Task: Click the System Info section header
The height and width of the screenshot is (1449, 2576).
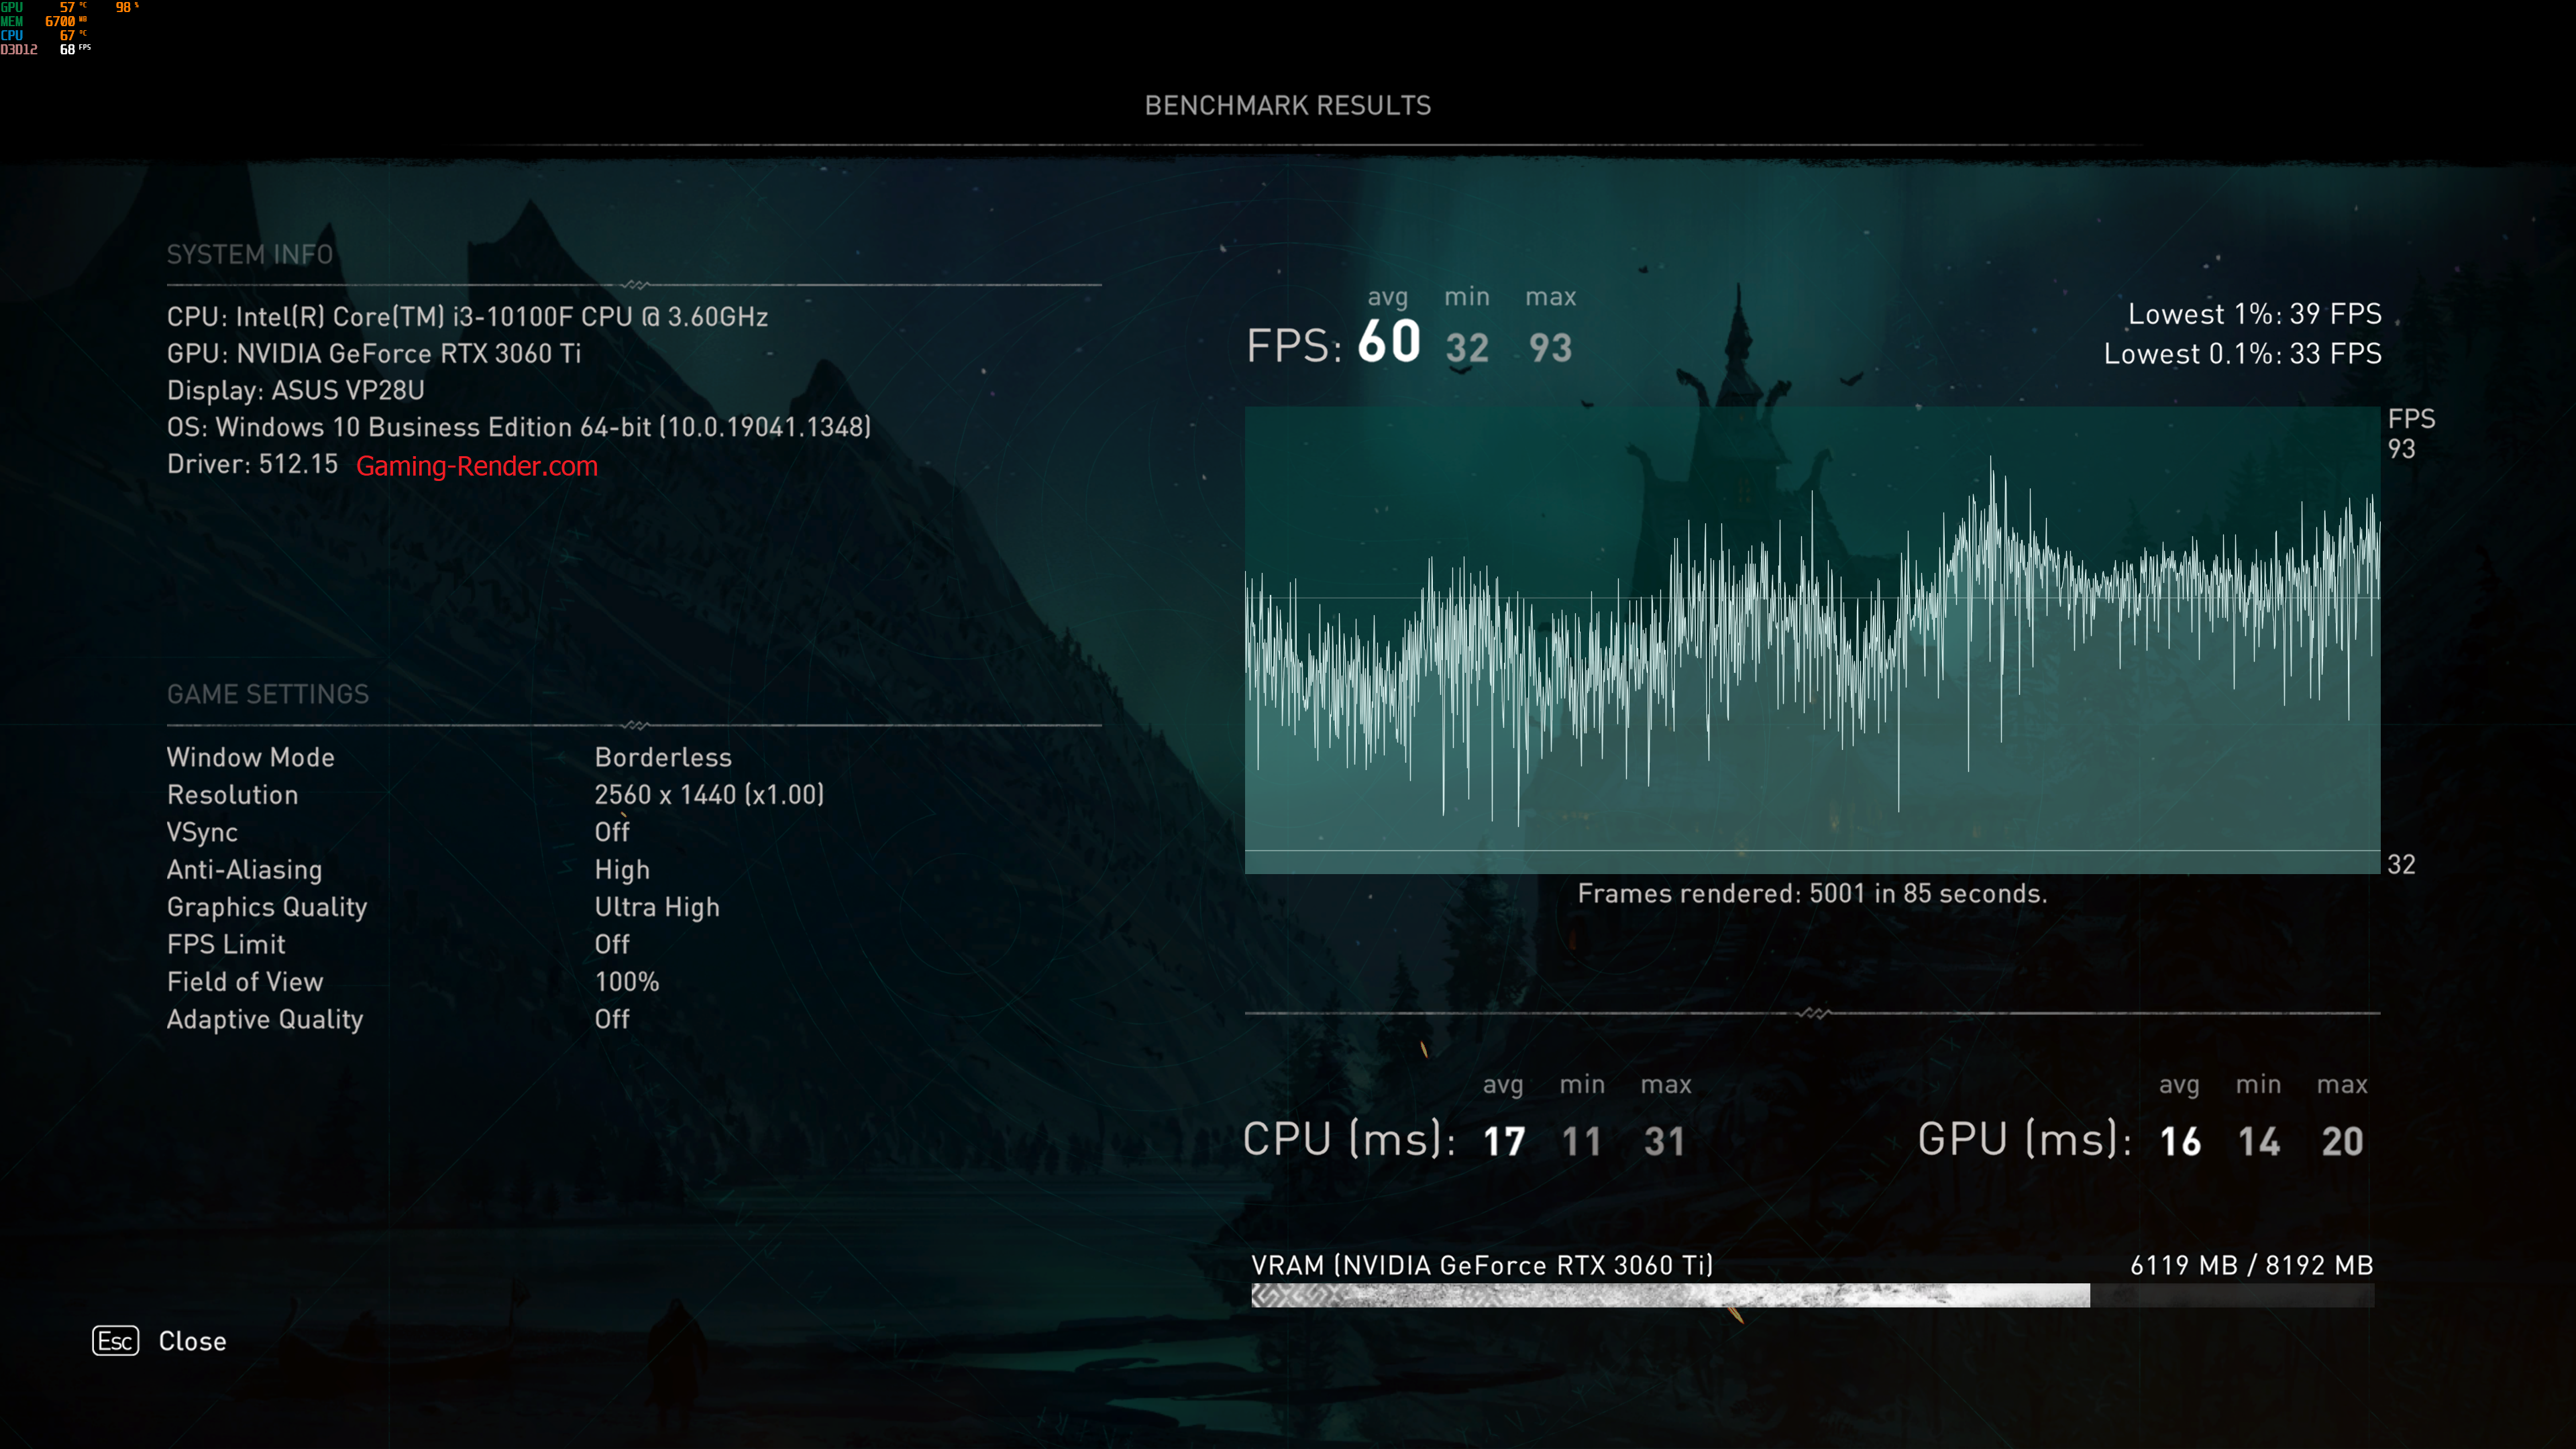Action: pos(250,255)
